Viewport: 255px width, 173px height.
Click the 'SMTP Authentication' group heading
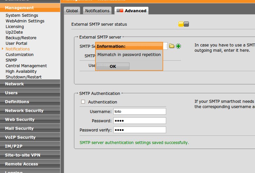(x=99, y=94)
